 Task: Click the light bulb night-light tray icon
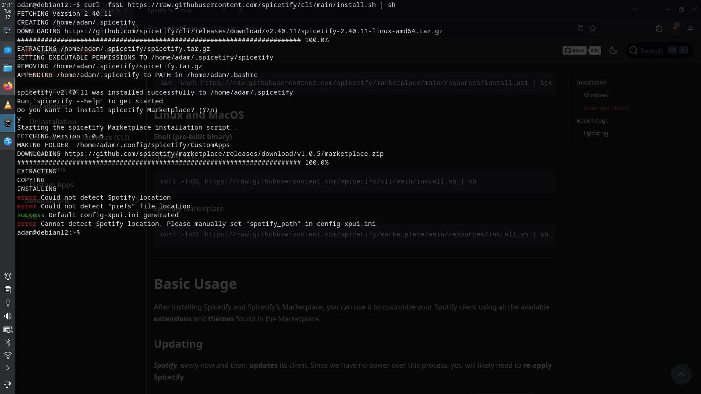7,303
